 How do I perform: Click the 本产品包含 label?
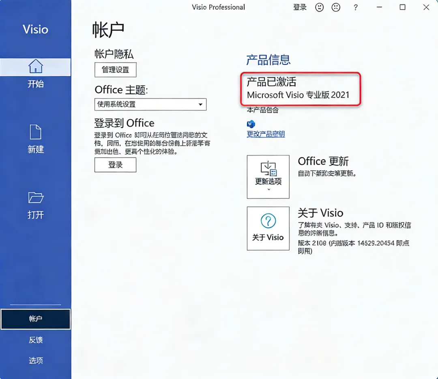pyautogui.click(x=262, y=110)
